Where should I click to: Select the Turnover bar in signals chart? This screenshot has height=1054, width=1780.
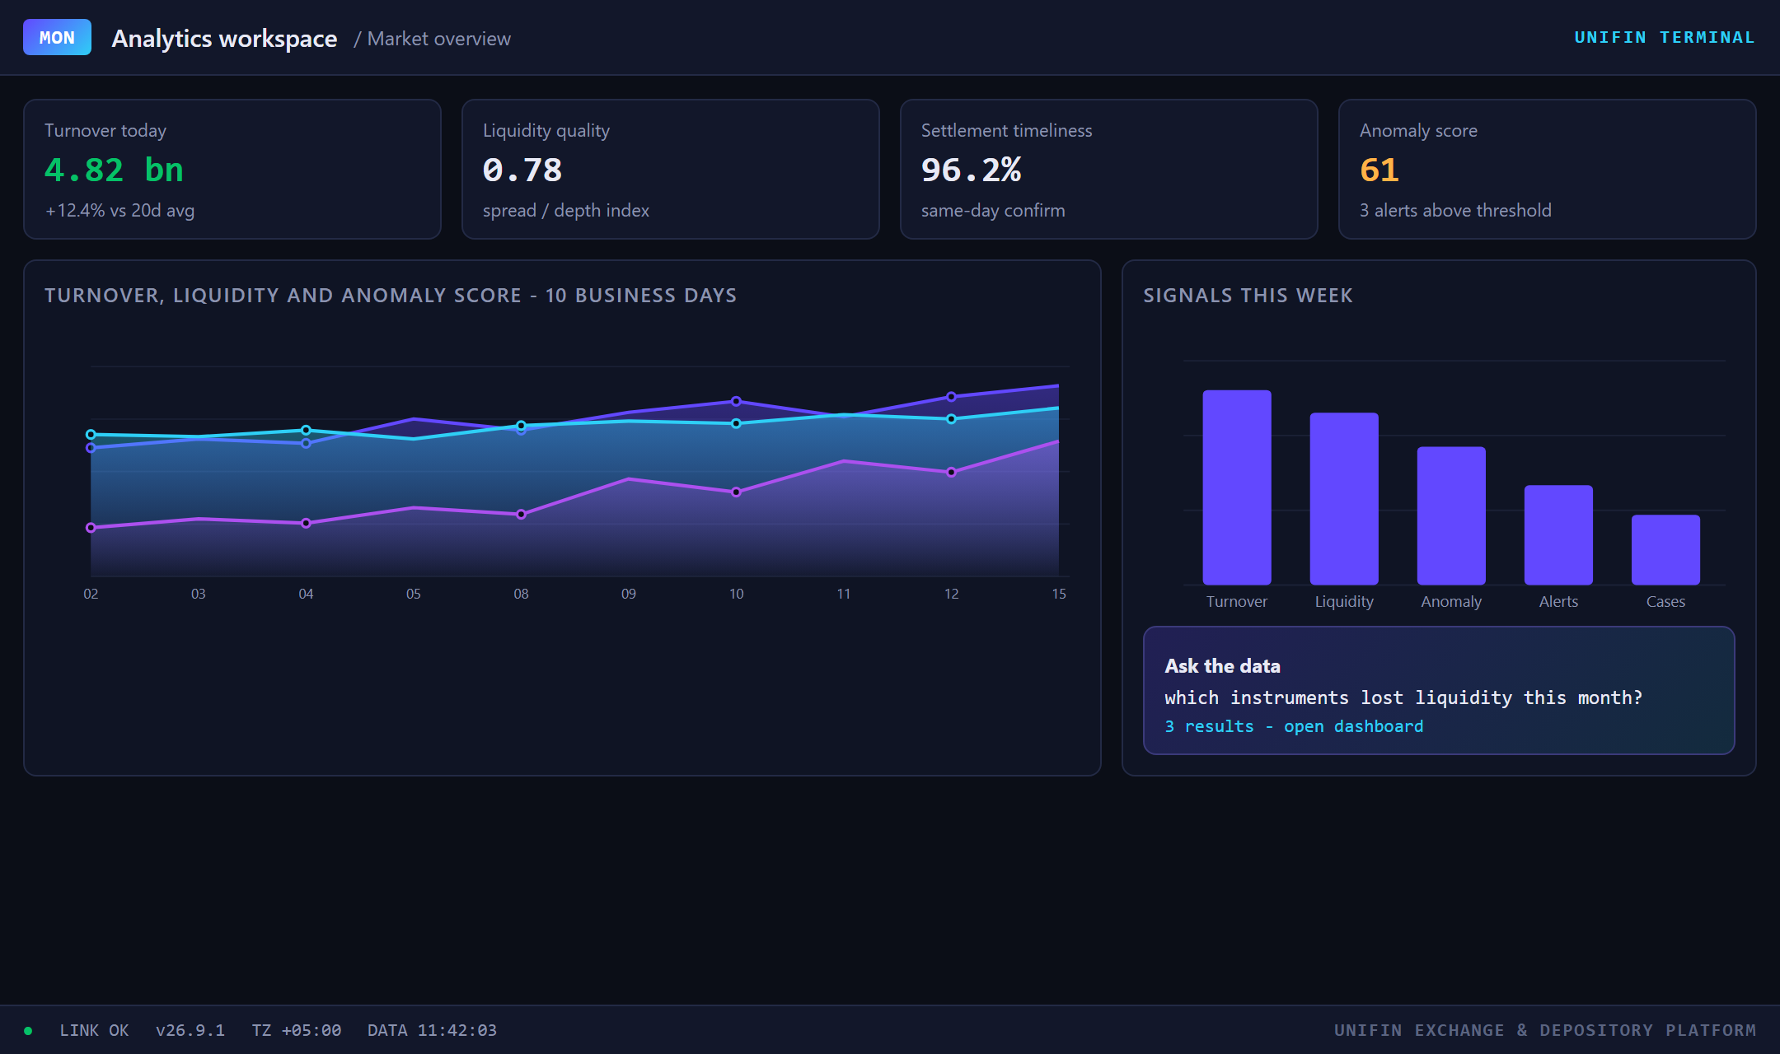[x=1237, y=487]
